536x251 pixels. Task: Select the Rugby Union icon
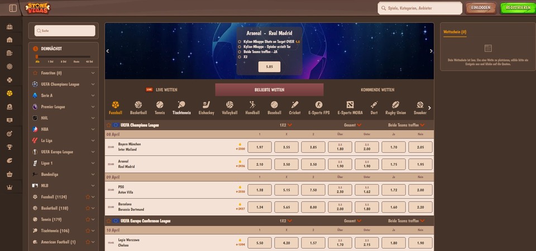click(x=395, y=105)
